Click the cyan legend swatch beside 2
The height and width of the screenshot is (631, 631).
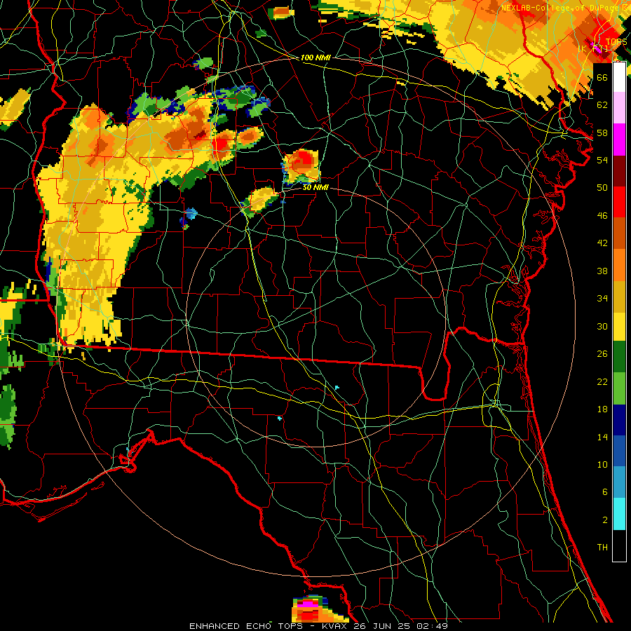619,514
